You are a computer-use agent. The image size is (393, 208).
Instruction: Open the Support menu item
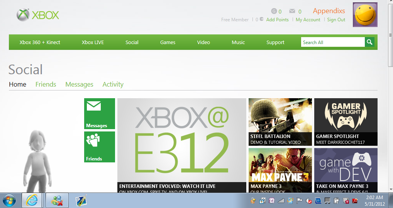coord(275,43)
